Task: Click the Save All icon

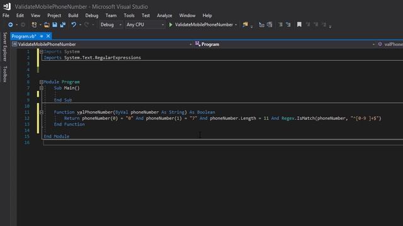Action: [x=63, y=24]
